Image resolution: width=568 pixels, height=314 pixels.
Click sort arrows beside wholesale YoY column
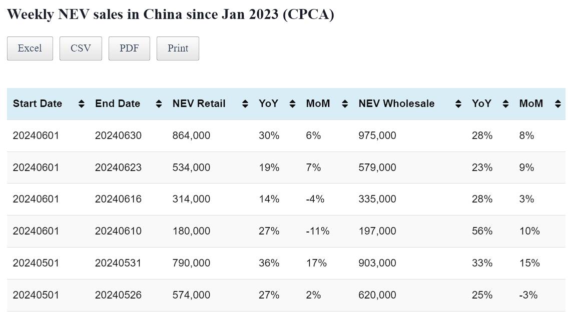[505, 104]
